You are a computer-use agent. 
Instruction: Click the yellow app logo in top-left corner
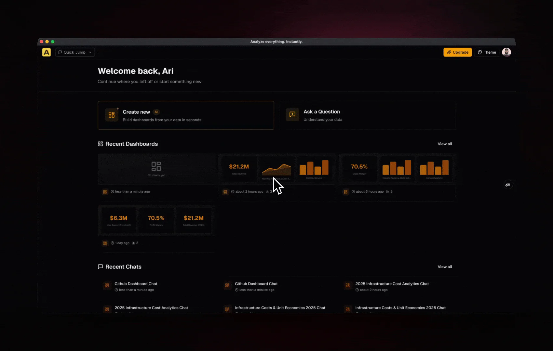pos(46,52)
